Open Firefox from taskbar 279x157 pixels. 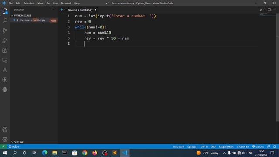pyautogui.click(x=95, y=153)
